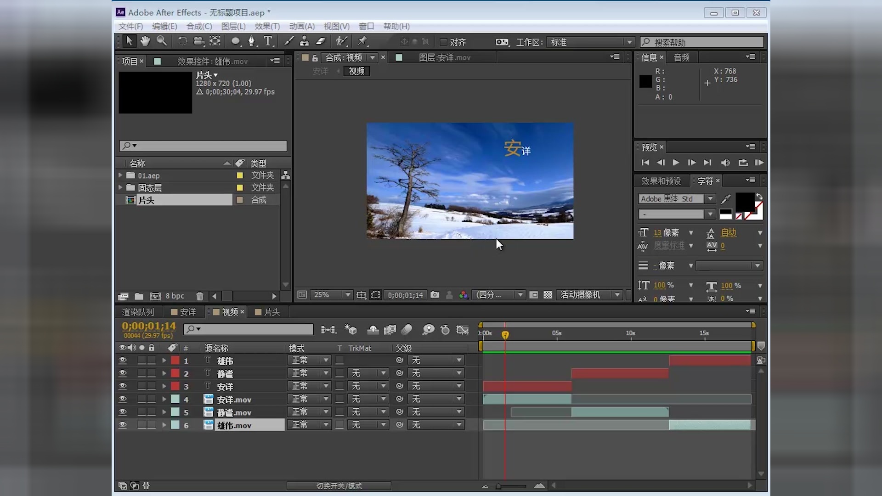Viewport: 882px width, 496px height.
Task: Select the Type text tool
Action: pos(268,41)
